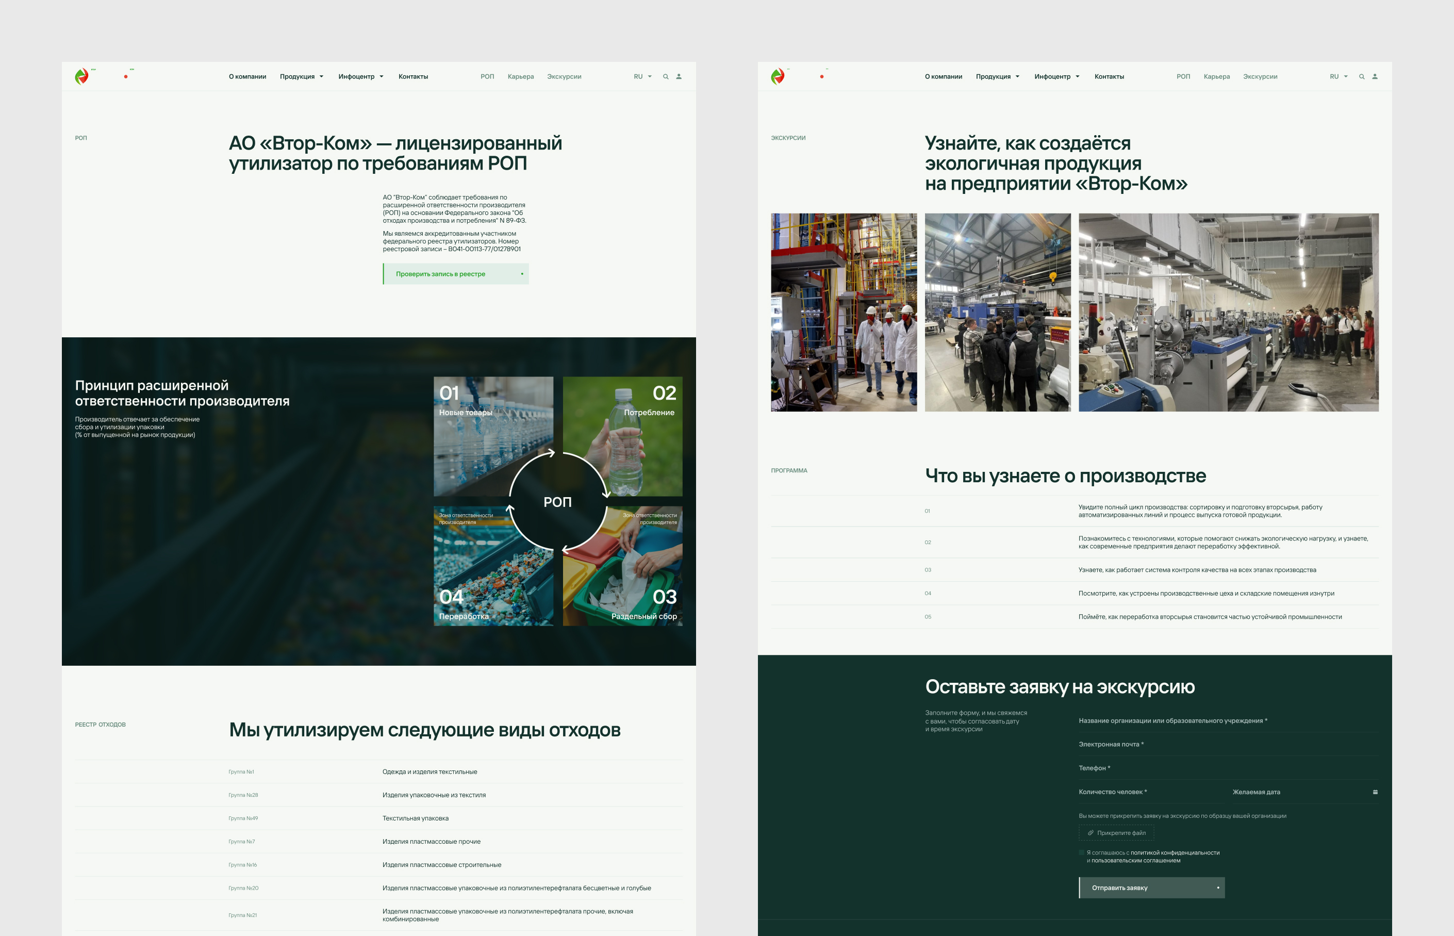Open пользовательским соглашением link
The image size is (1454, 936).
[1135, 861]
